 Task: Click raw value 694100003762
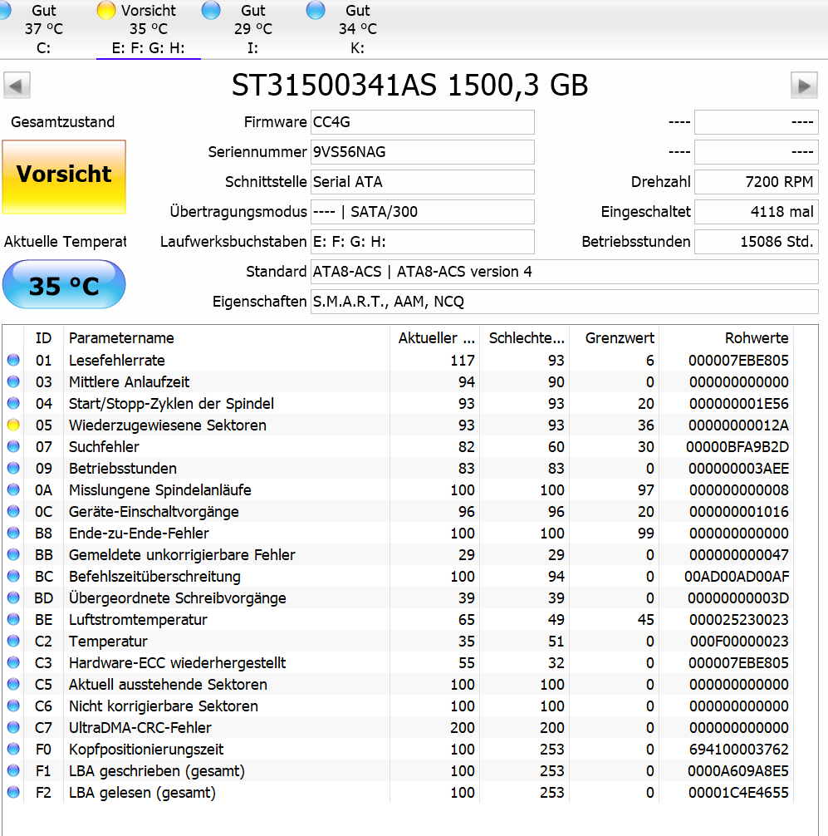[738, 749]
